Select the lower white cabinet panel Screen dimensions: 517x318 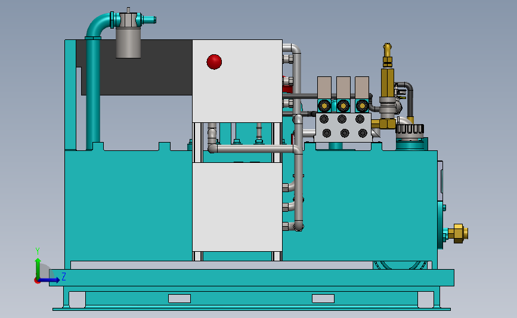(237, 207)
